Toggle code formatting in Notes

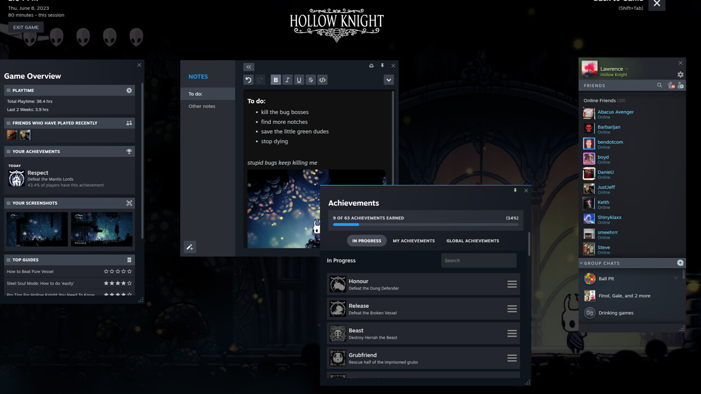click(323, 80)
